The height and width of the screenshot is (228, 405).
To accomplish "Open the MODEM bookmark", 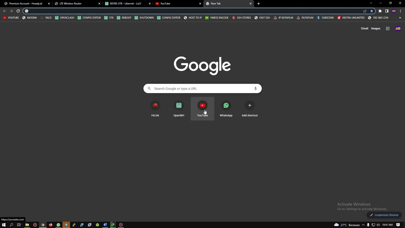I will coord(29,18).
